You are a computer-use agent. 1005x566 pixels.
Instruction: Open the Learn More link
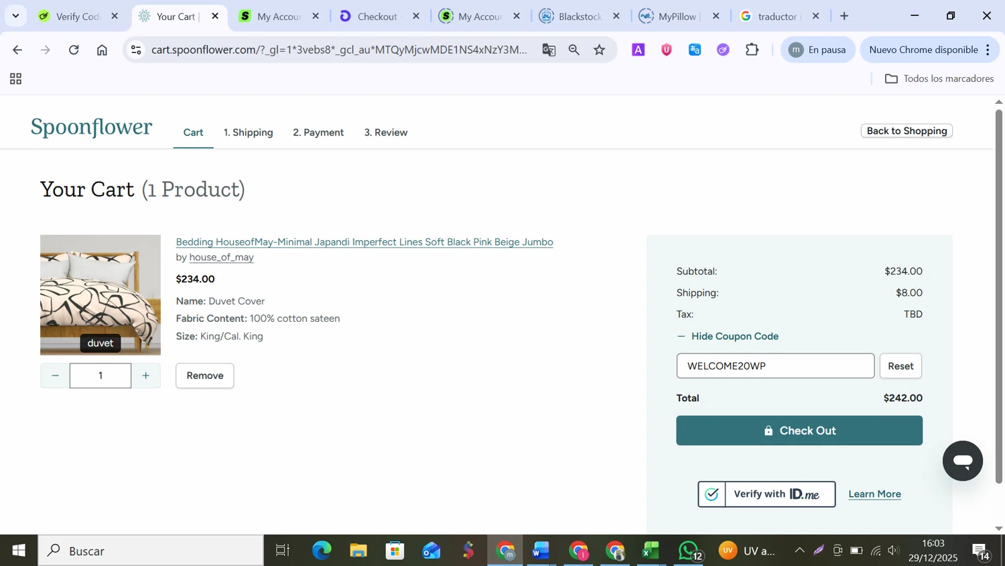coord(874,494)
